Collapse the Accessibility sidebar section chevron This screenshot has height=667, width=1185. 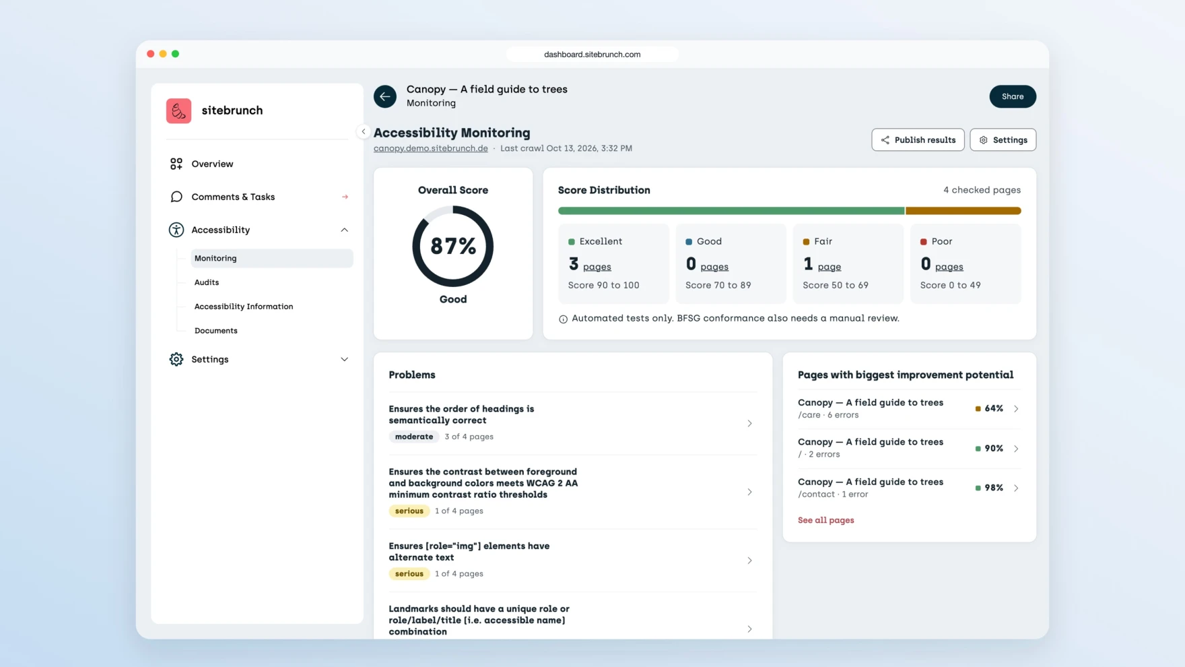point(344,230)
